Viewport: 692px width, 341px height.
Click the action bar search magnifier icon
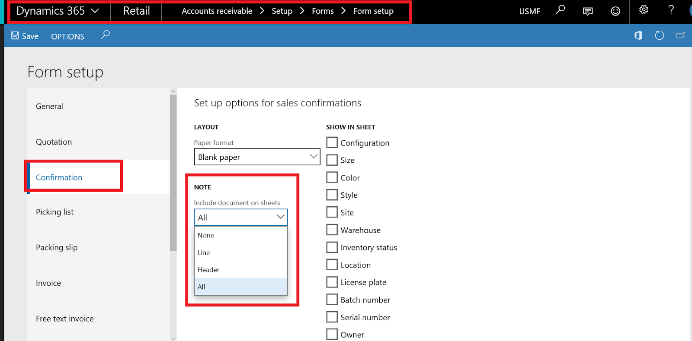click(105, 35)
